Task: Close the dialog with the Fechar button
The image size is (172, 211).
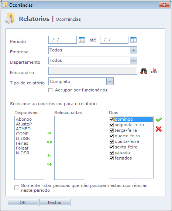Action: pos(55,202)
